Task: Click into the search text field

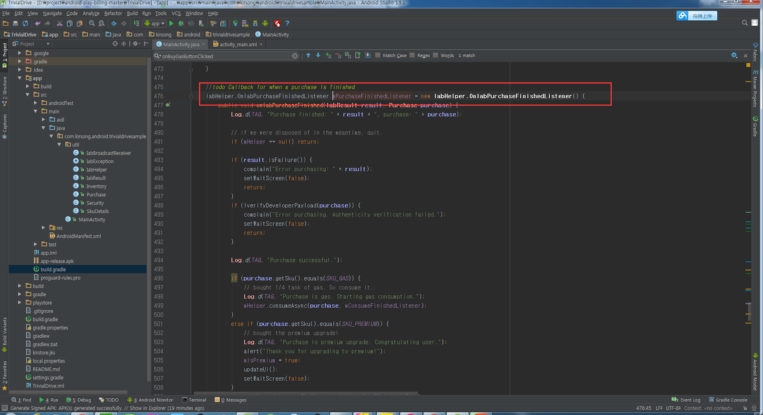Action: (x=227, y=56)
